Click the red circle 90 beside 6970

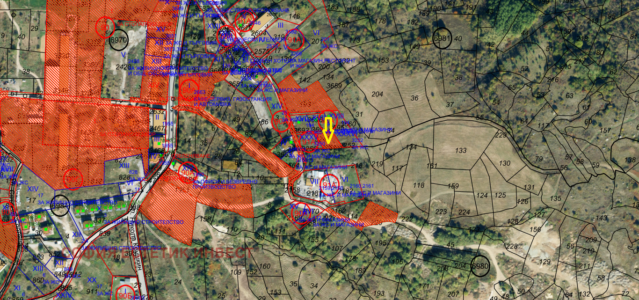click(105, 27)
